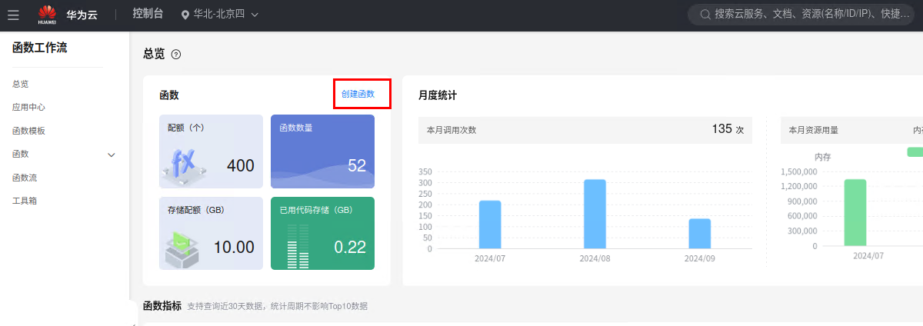Click the storage box icon
The width and height of the screenshot is (923, 326).
click(182, 250)
